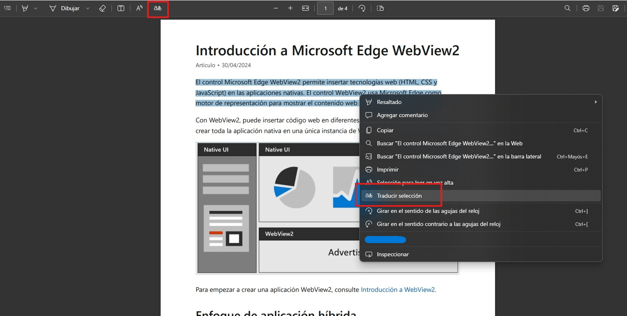The width and height of the screenshot is (627, 316).
Task: Click the 'de 4' page count text
Action: point(343,8)
